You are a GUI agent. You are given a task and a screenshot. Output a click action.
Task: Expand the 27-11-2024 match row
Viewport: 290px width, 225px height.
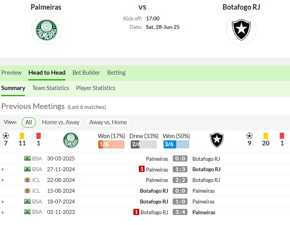coord(3,169)
